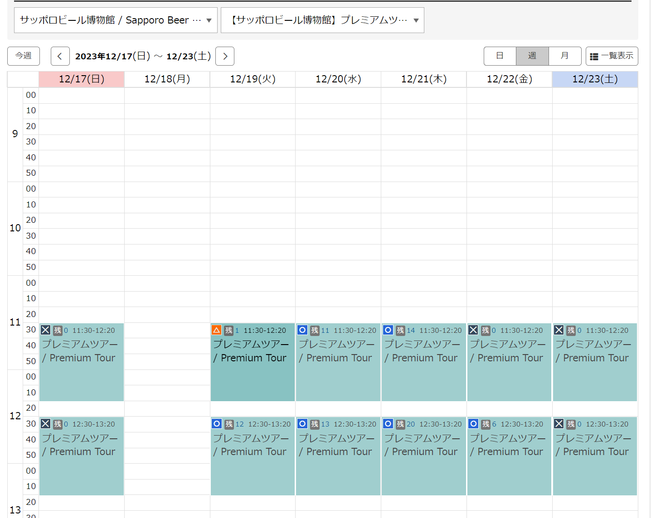Select the 12/18(月) column header

167,79
